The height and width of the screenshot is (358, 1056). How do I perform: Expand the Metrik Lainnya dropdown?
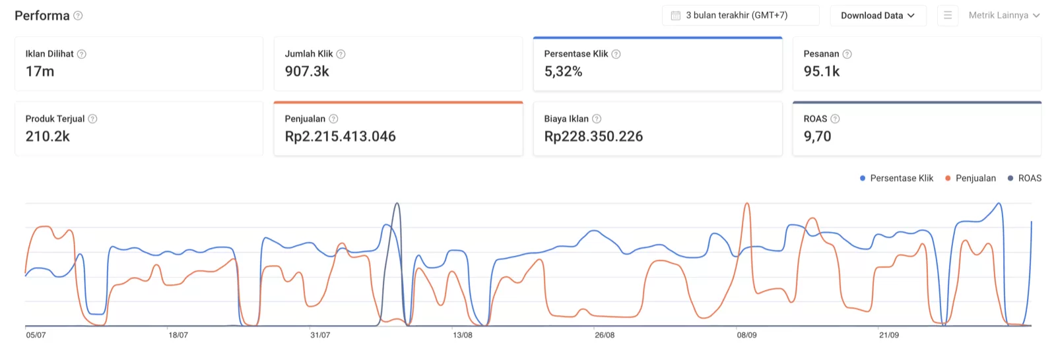click(1004, 15)
